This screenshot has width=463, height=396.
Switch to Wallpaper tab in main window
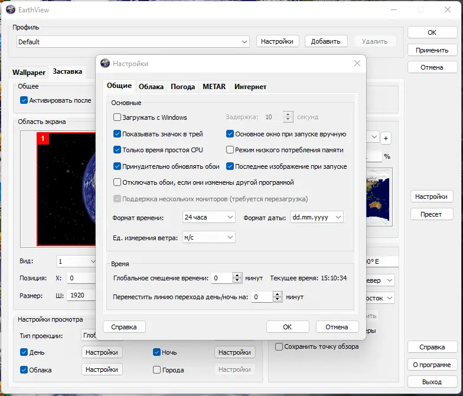point(29,72)
